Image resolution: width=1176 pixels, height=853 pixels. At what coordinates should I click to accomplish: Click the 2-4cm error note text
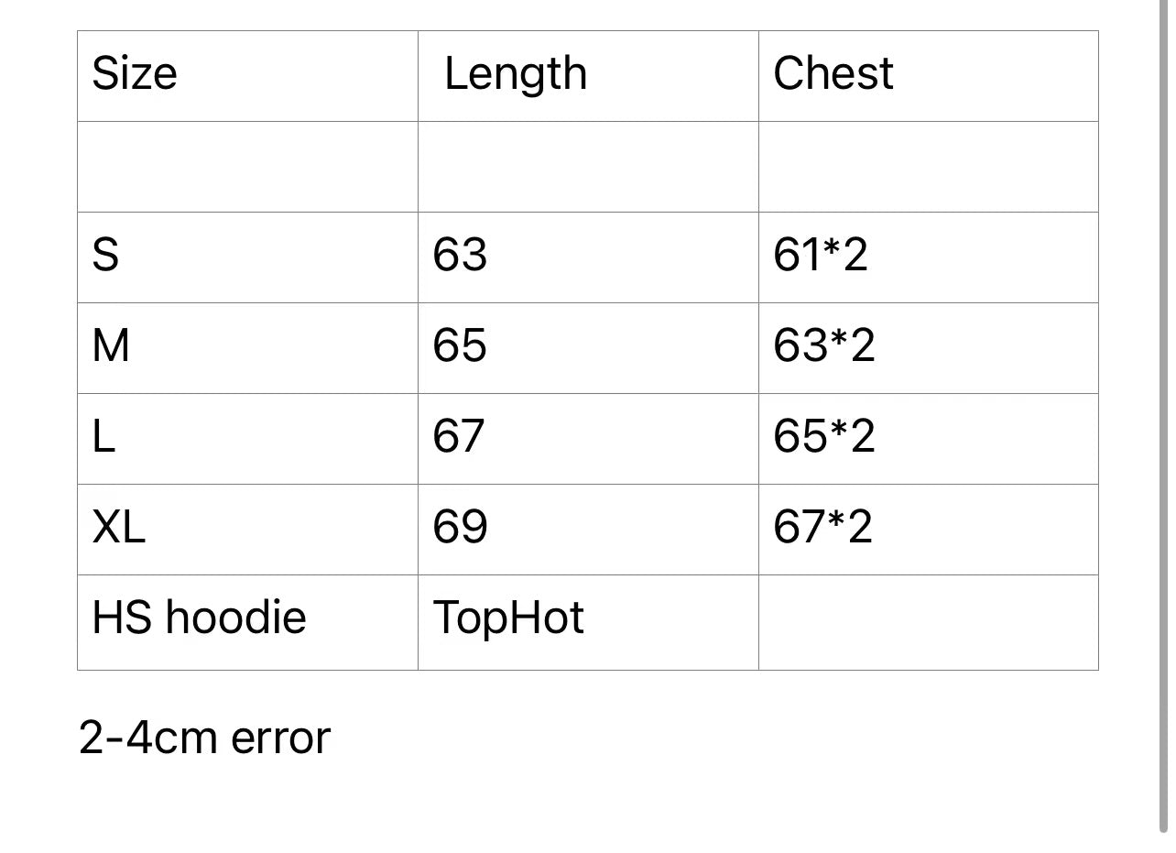[x=204, y=738]
